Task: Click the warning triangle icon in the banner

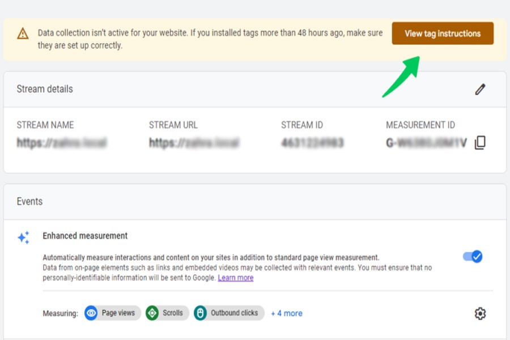Action: tap(23, 34)
